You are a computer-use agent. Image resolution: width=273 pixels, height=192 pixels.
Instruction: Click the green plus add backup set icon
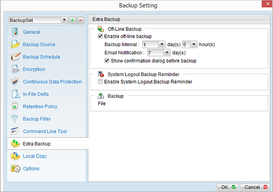[72, 20]
